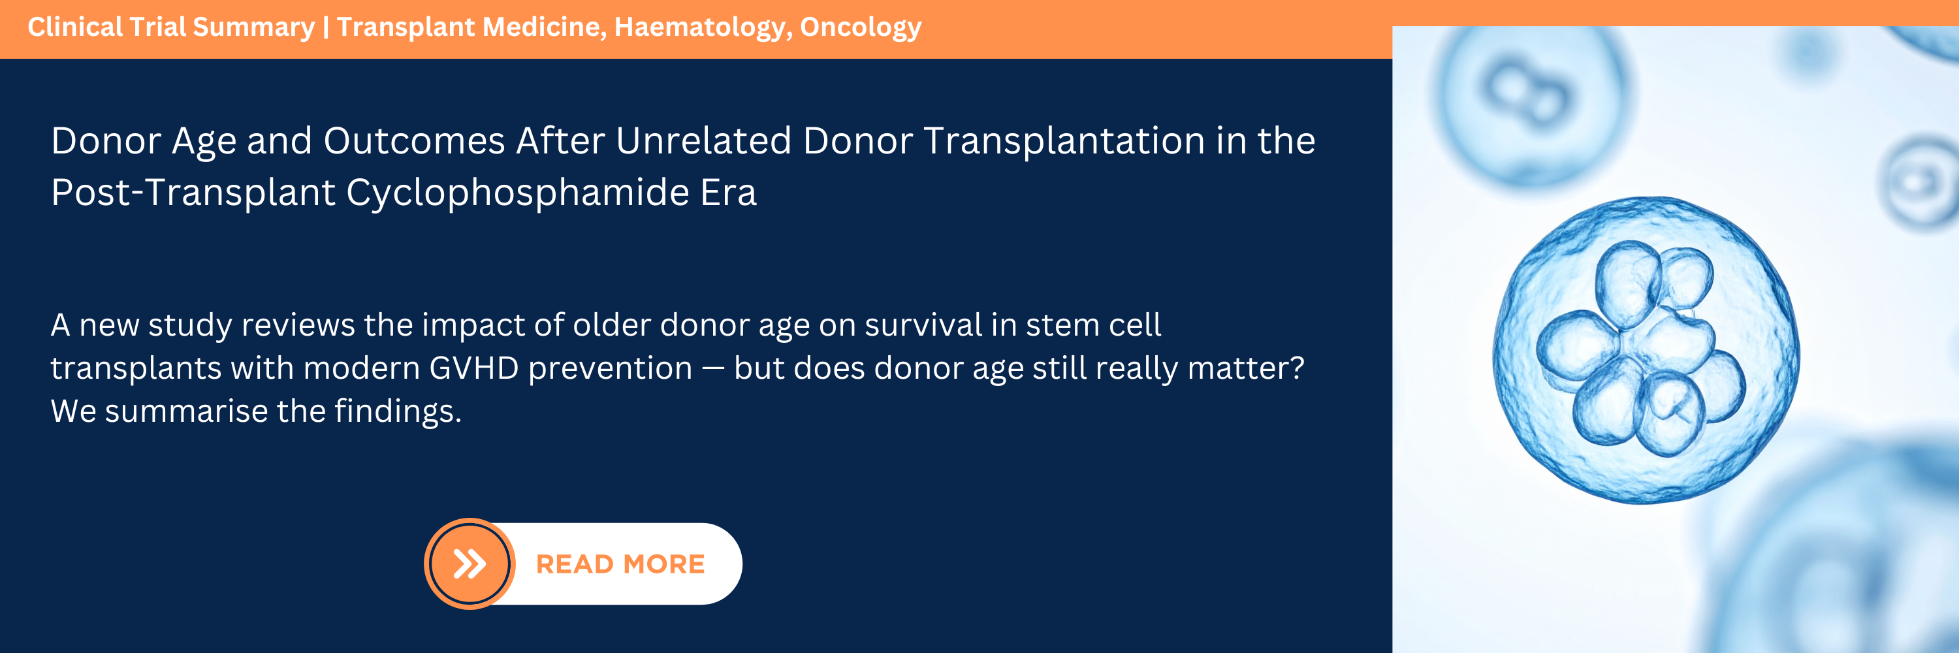Viewport: 1959px width, 653px height.
Task: Click the Clinical Trial Summary header label
Action: [171, 27]
